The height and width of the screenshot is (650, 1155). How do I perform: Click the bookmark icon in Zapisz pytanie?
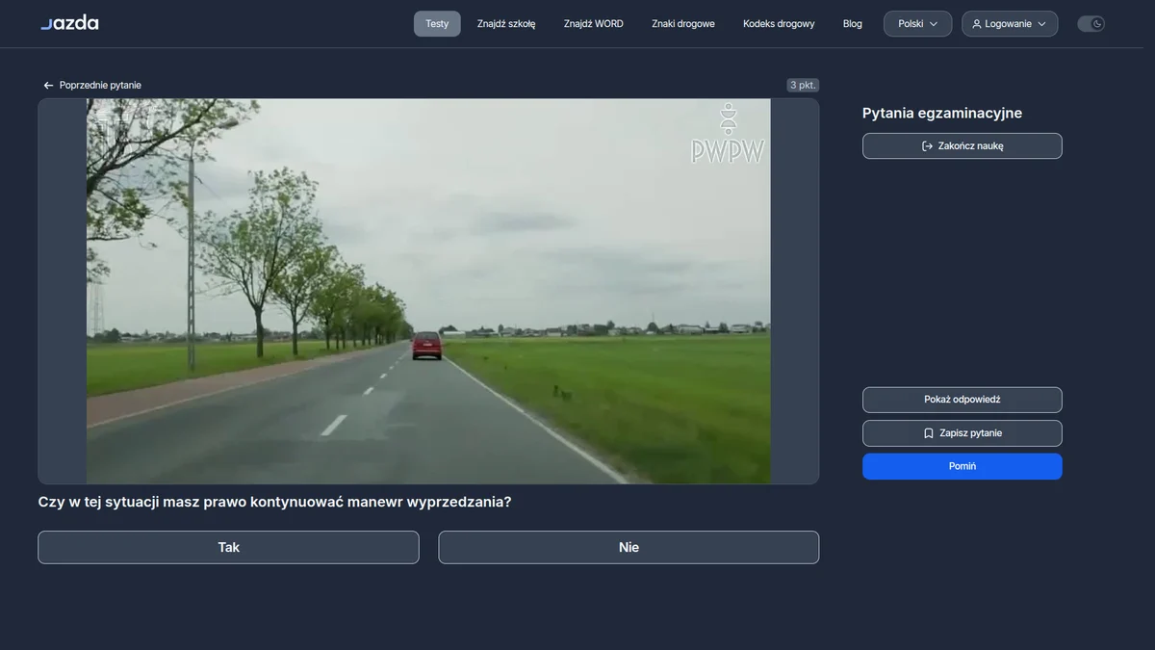point(928,433)
